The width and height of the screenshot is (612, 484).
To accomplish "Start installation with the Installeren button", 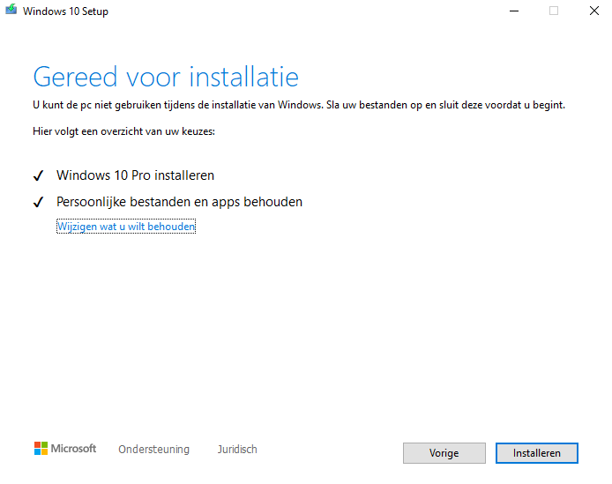I will point(536,453).
